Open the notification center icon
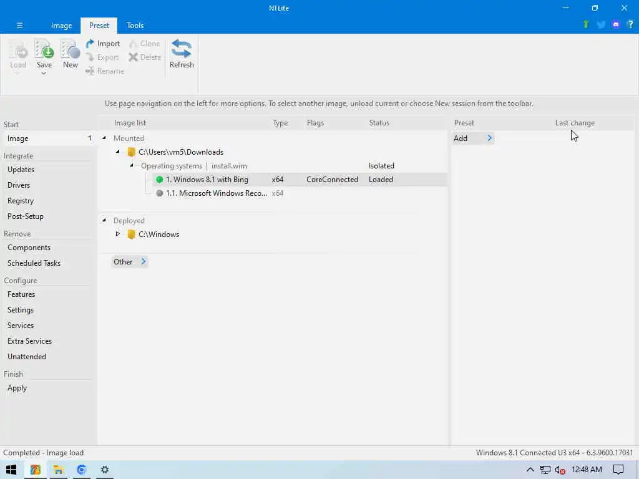The image size is (639, 479). coord(618,470)
